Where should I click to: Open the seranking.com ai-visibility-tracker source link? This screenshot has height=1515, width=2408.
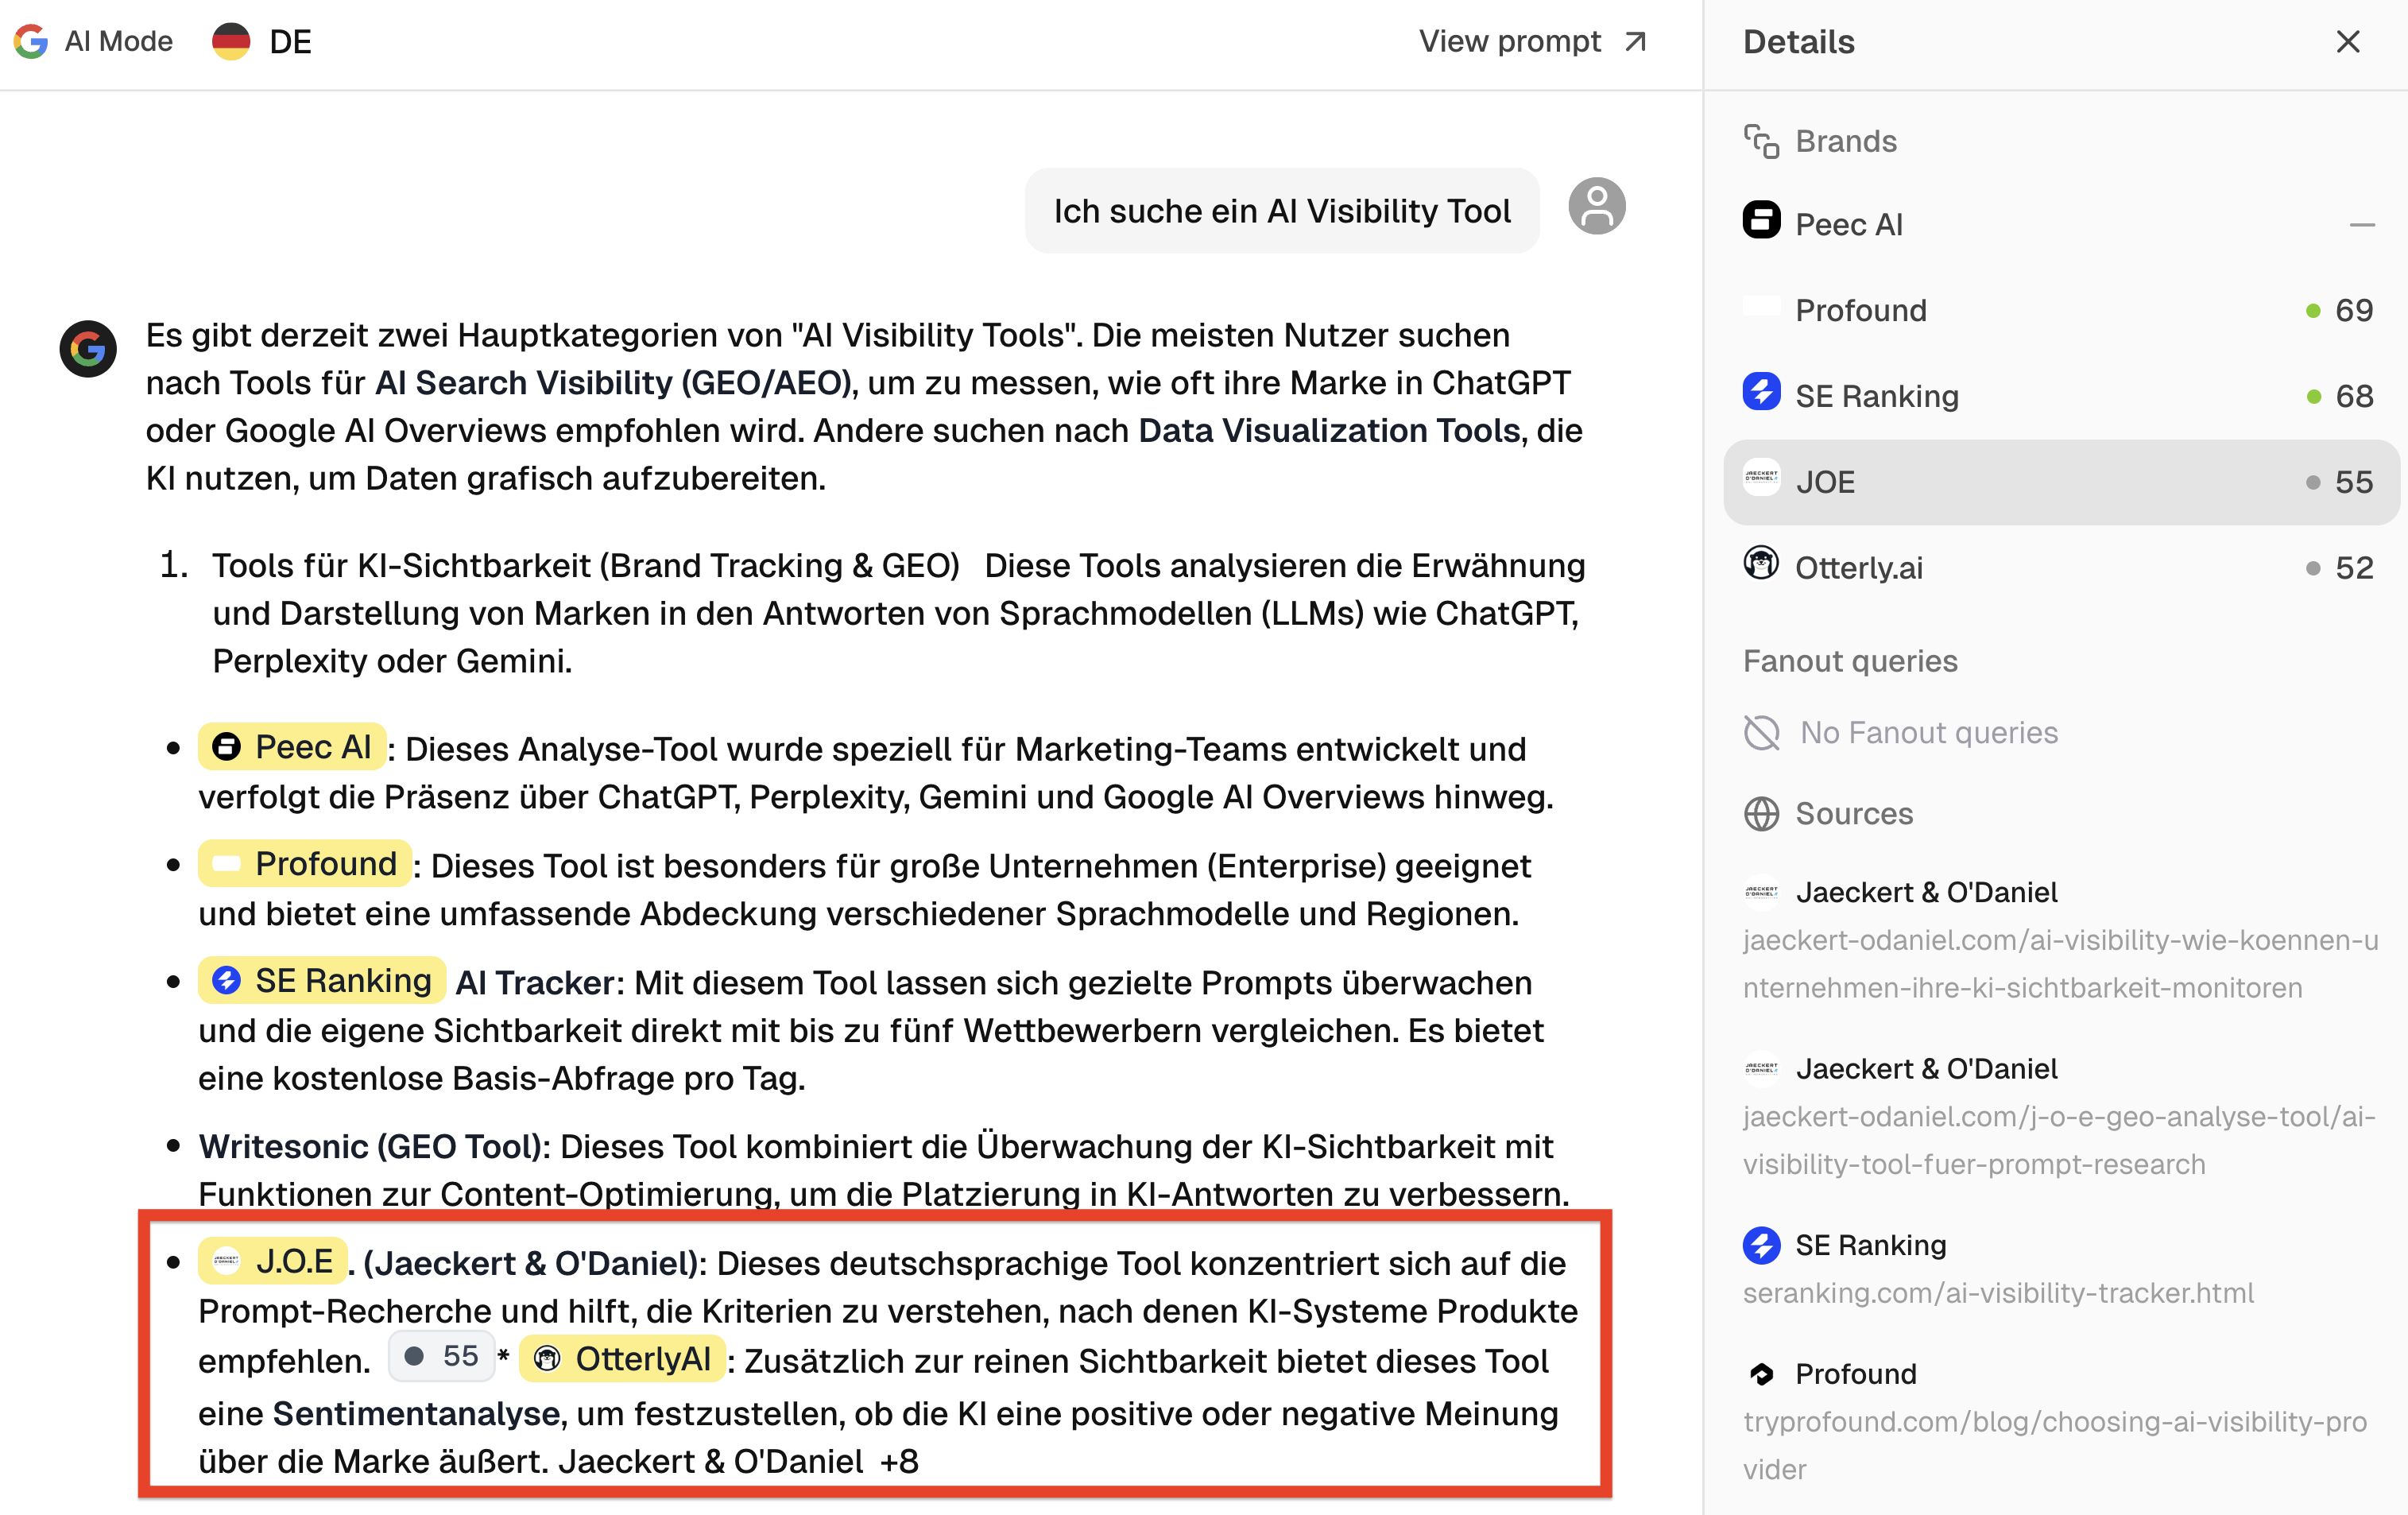(1997, 1293)
